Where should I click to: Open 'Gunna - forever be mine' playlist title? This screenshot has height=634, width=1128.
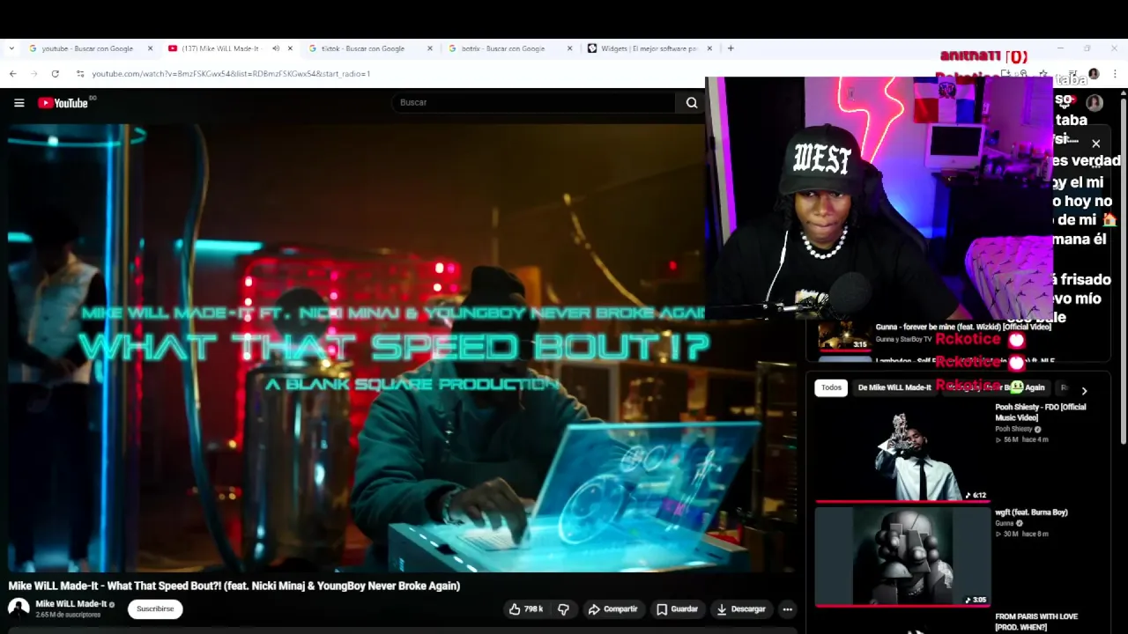click(x=962, y=328)
